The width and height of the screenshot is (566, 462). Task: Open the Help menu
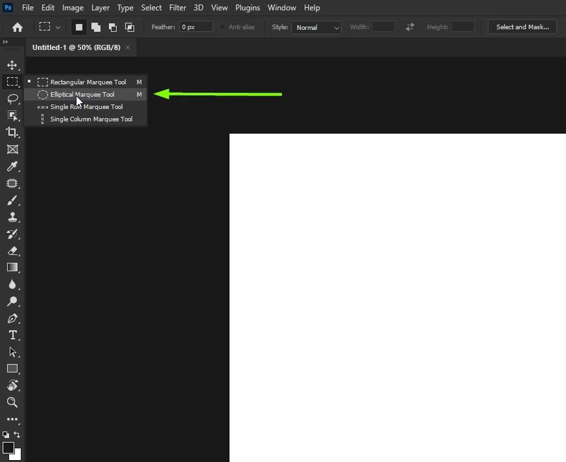[x=312, y=8]
